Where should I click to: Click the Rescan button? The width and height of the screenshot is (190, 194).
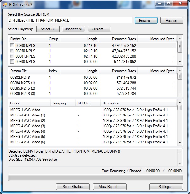[172, 20]
